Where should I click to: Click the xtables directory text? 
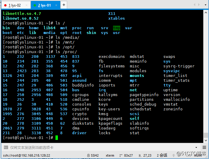coord(117,18)
